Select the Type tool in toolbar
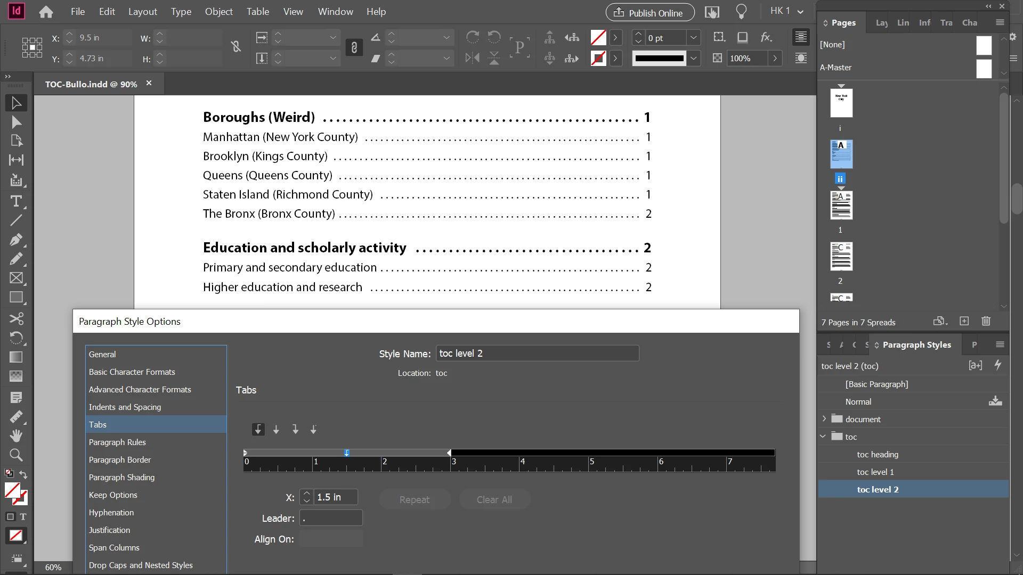1023x575 pixels. [16, 201]
